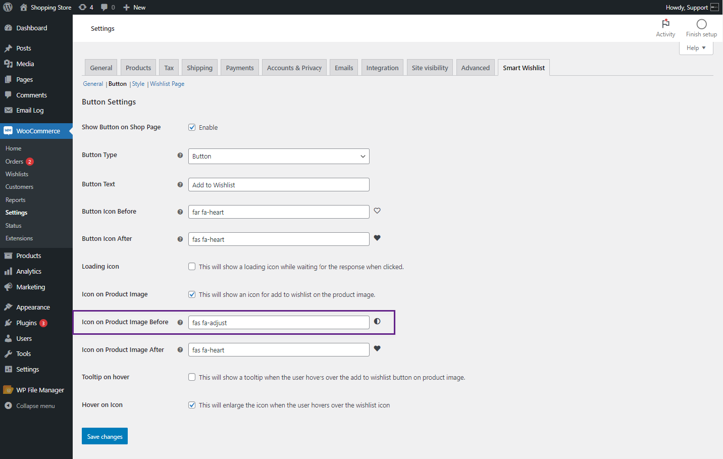Open WordPress Settings in sidebar

tap(36, 369)
